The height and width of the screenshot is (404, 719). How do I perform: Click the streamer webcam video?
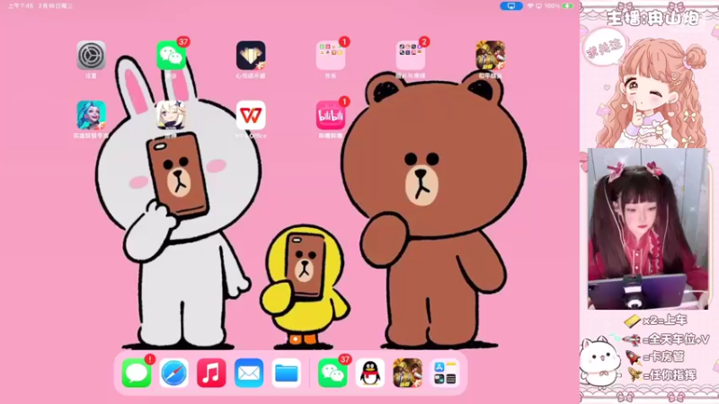tap(648, 229)
